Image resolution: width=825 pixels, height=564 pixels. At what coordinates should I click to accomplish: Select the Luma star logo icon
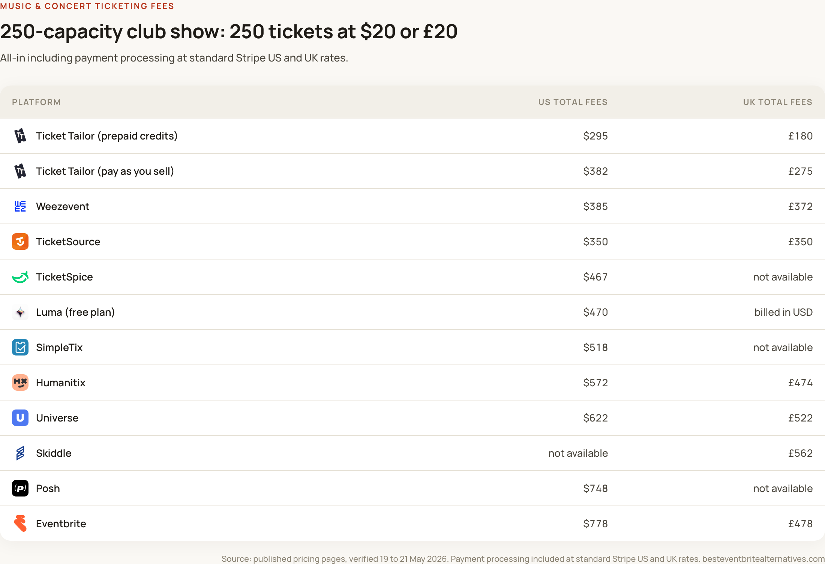pos(20,312)
